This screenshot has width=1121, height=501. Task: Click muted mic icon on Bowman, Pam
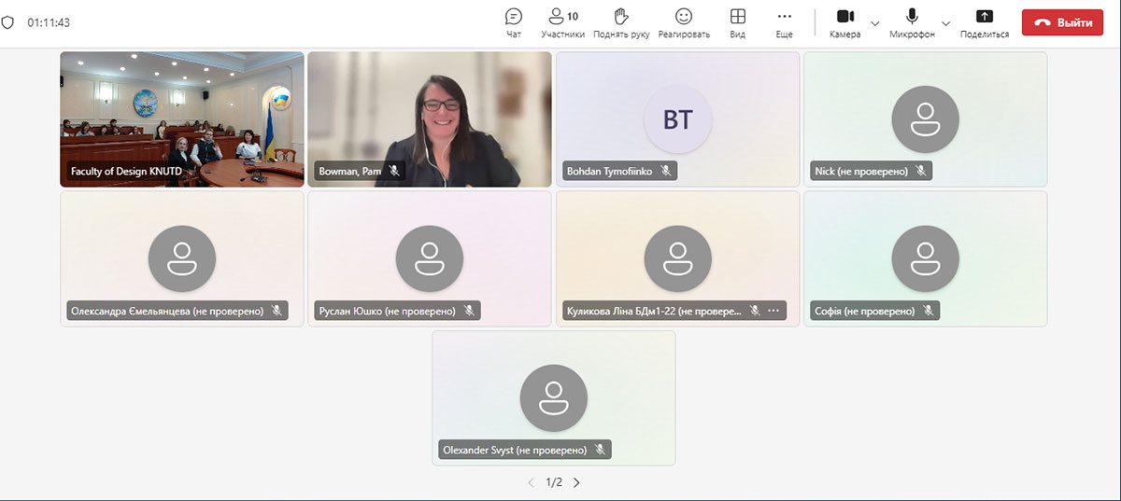tap(394, 172)
